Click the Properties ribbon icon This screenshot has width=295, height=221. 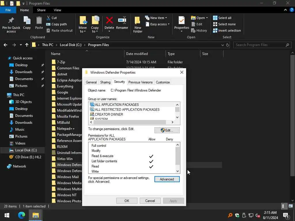pyautogui.click(x=181, y=20)
